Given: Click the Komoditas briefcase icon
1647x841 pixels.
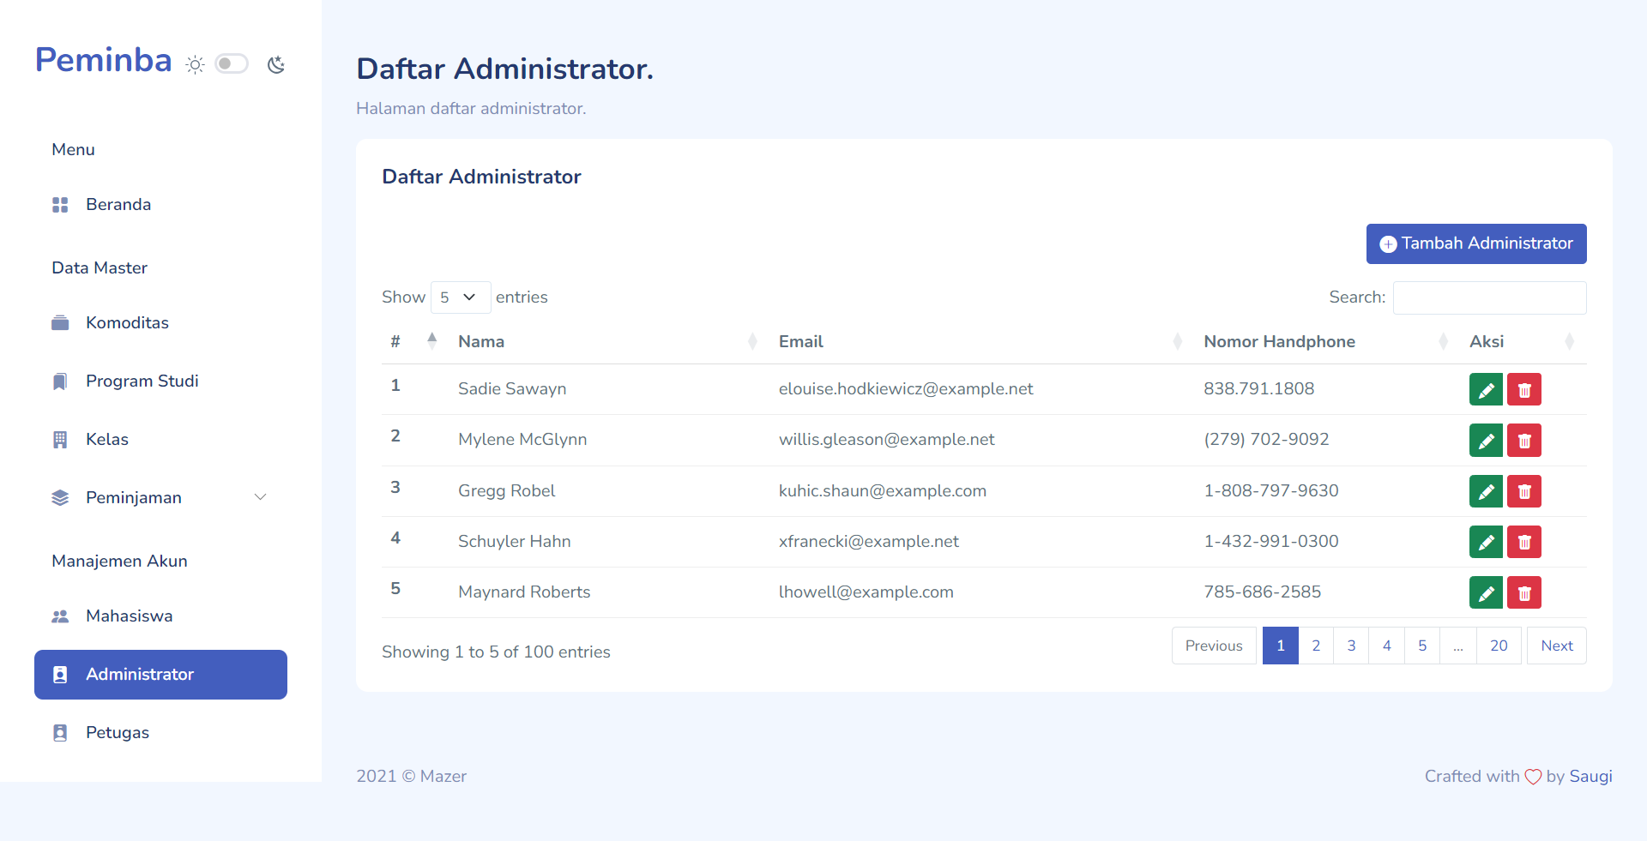Looking at the screenshot, I should [x=60, y=323].
